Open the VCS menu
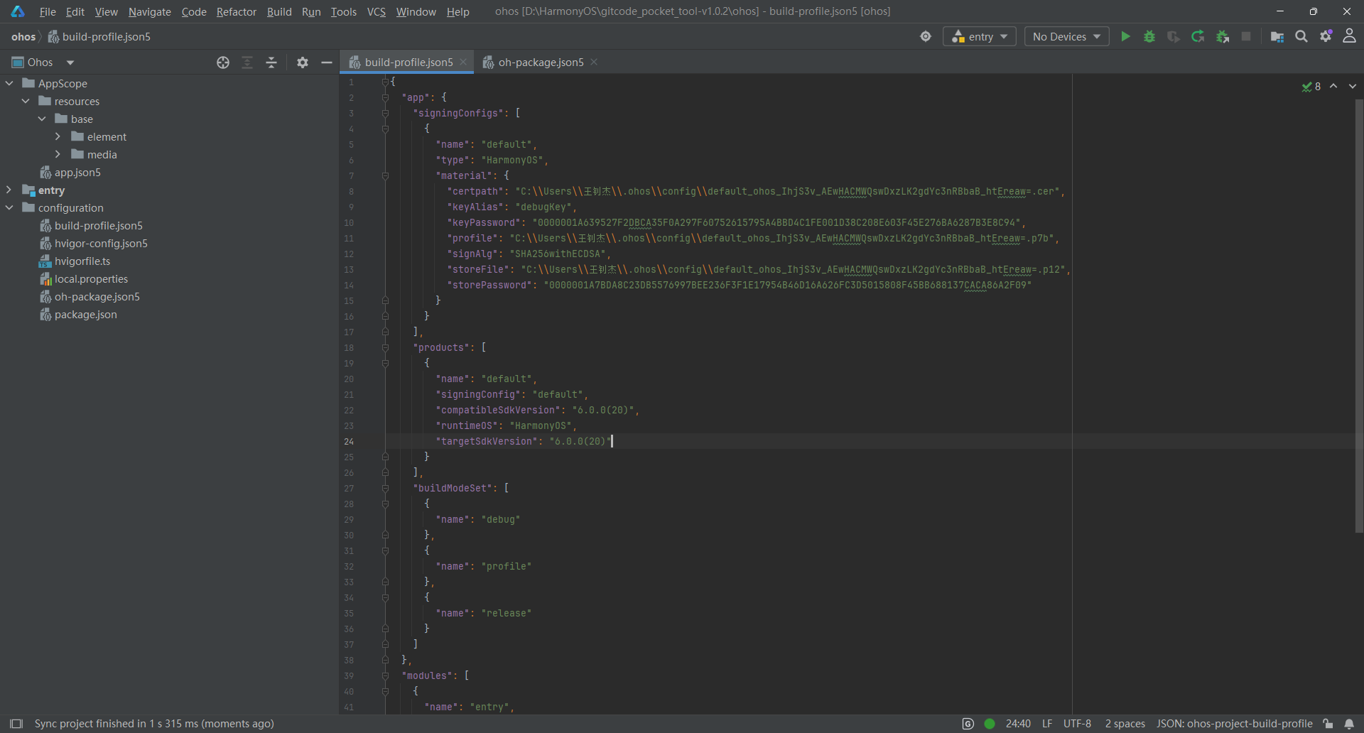The image size is (1364, 733). (377, 11)
